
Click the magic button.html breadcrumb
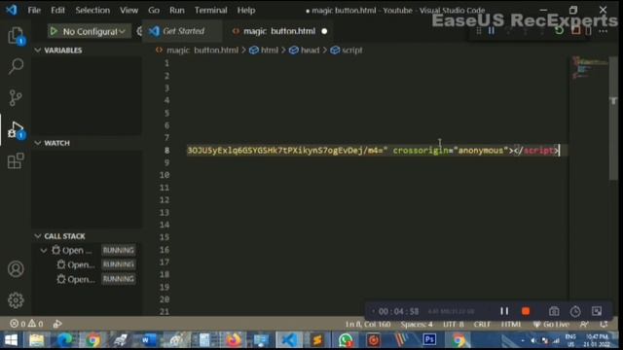(x=202, y=50)
